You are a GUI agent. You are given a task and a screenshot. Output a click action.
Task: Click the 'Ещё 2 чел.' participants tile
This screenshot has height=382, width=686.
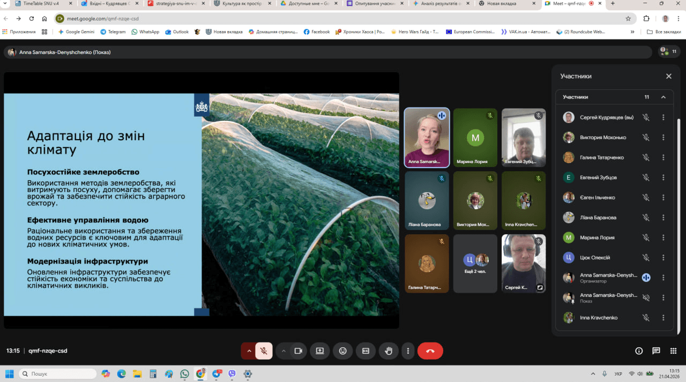pos(475,264)
